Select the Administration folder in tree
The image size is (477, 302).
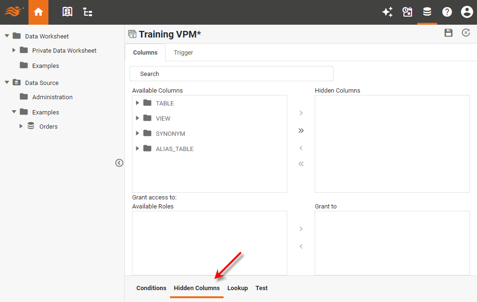click(x=52, y=97)
